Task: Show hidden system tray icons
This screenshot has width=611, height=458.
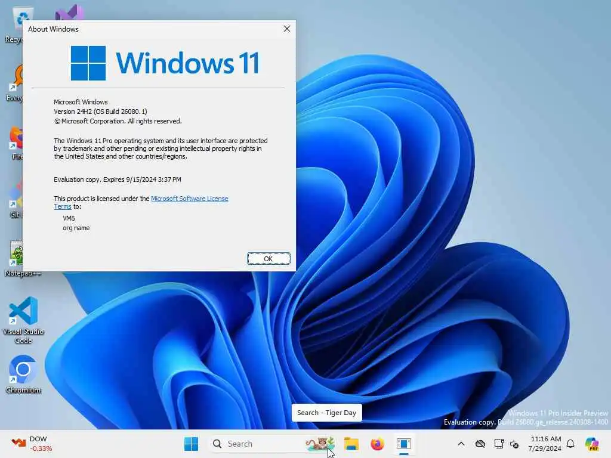Action: pyautogui.click(x=461, y=444)
